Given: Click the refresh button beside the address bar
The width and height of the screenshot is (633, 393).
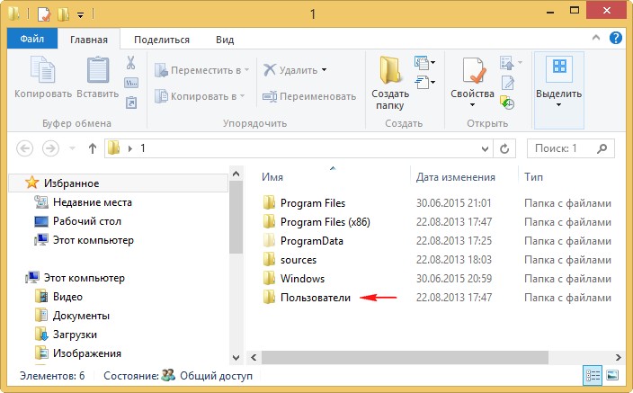Looking at the screenshot, I should 504,147.
